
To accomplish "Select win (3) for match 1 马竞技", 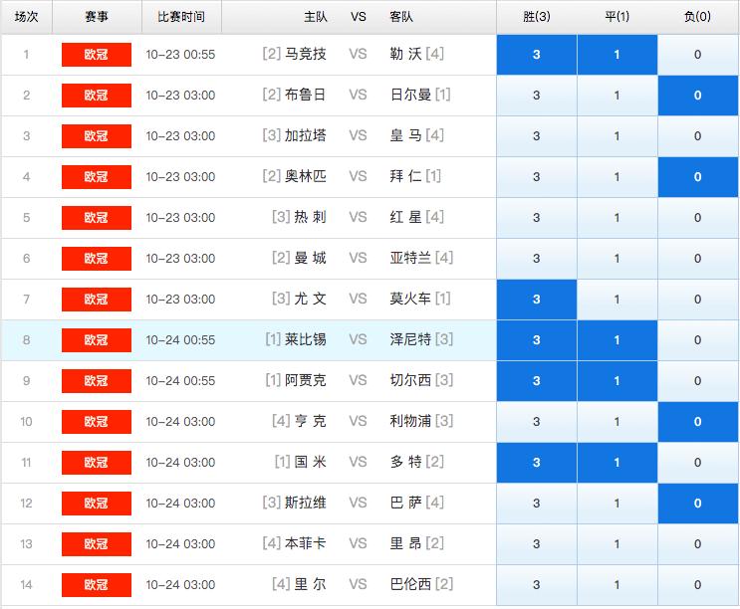I will (x=537, y=55).
